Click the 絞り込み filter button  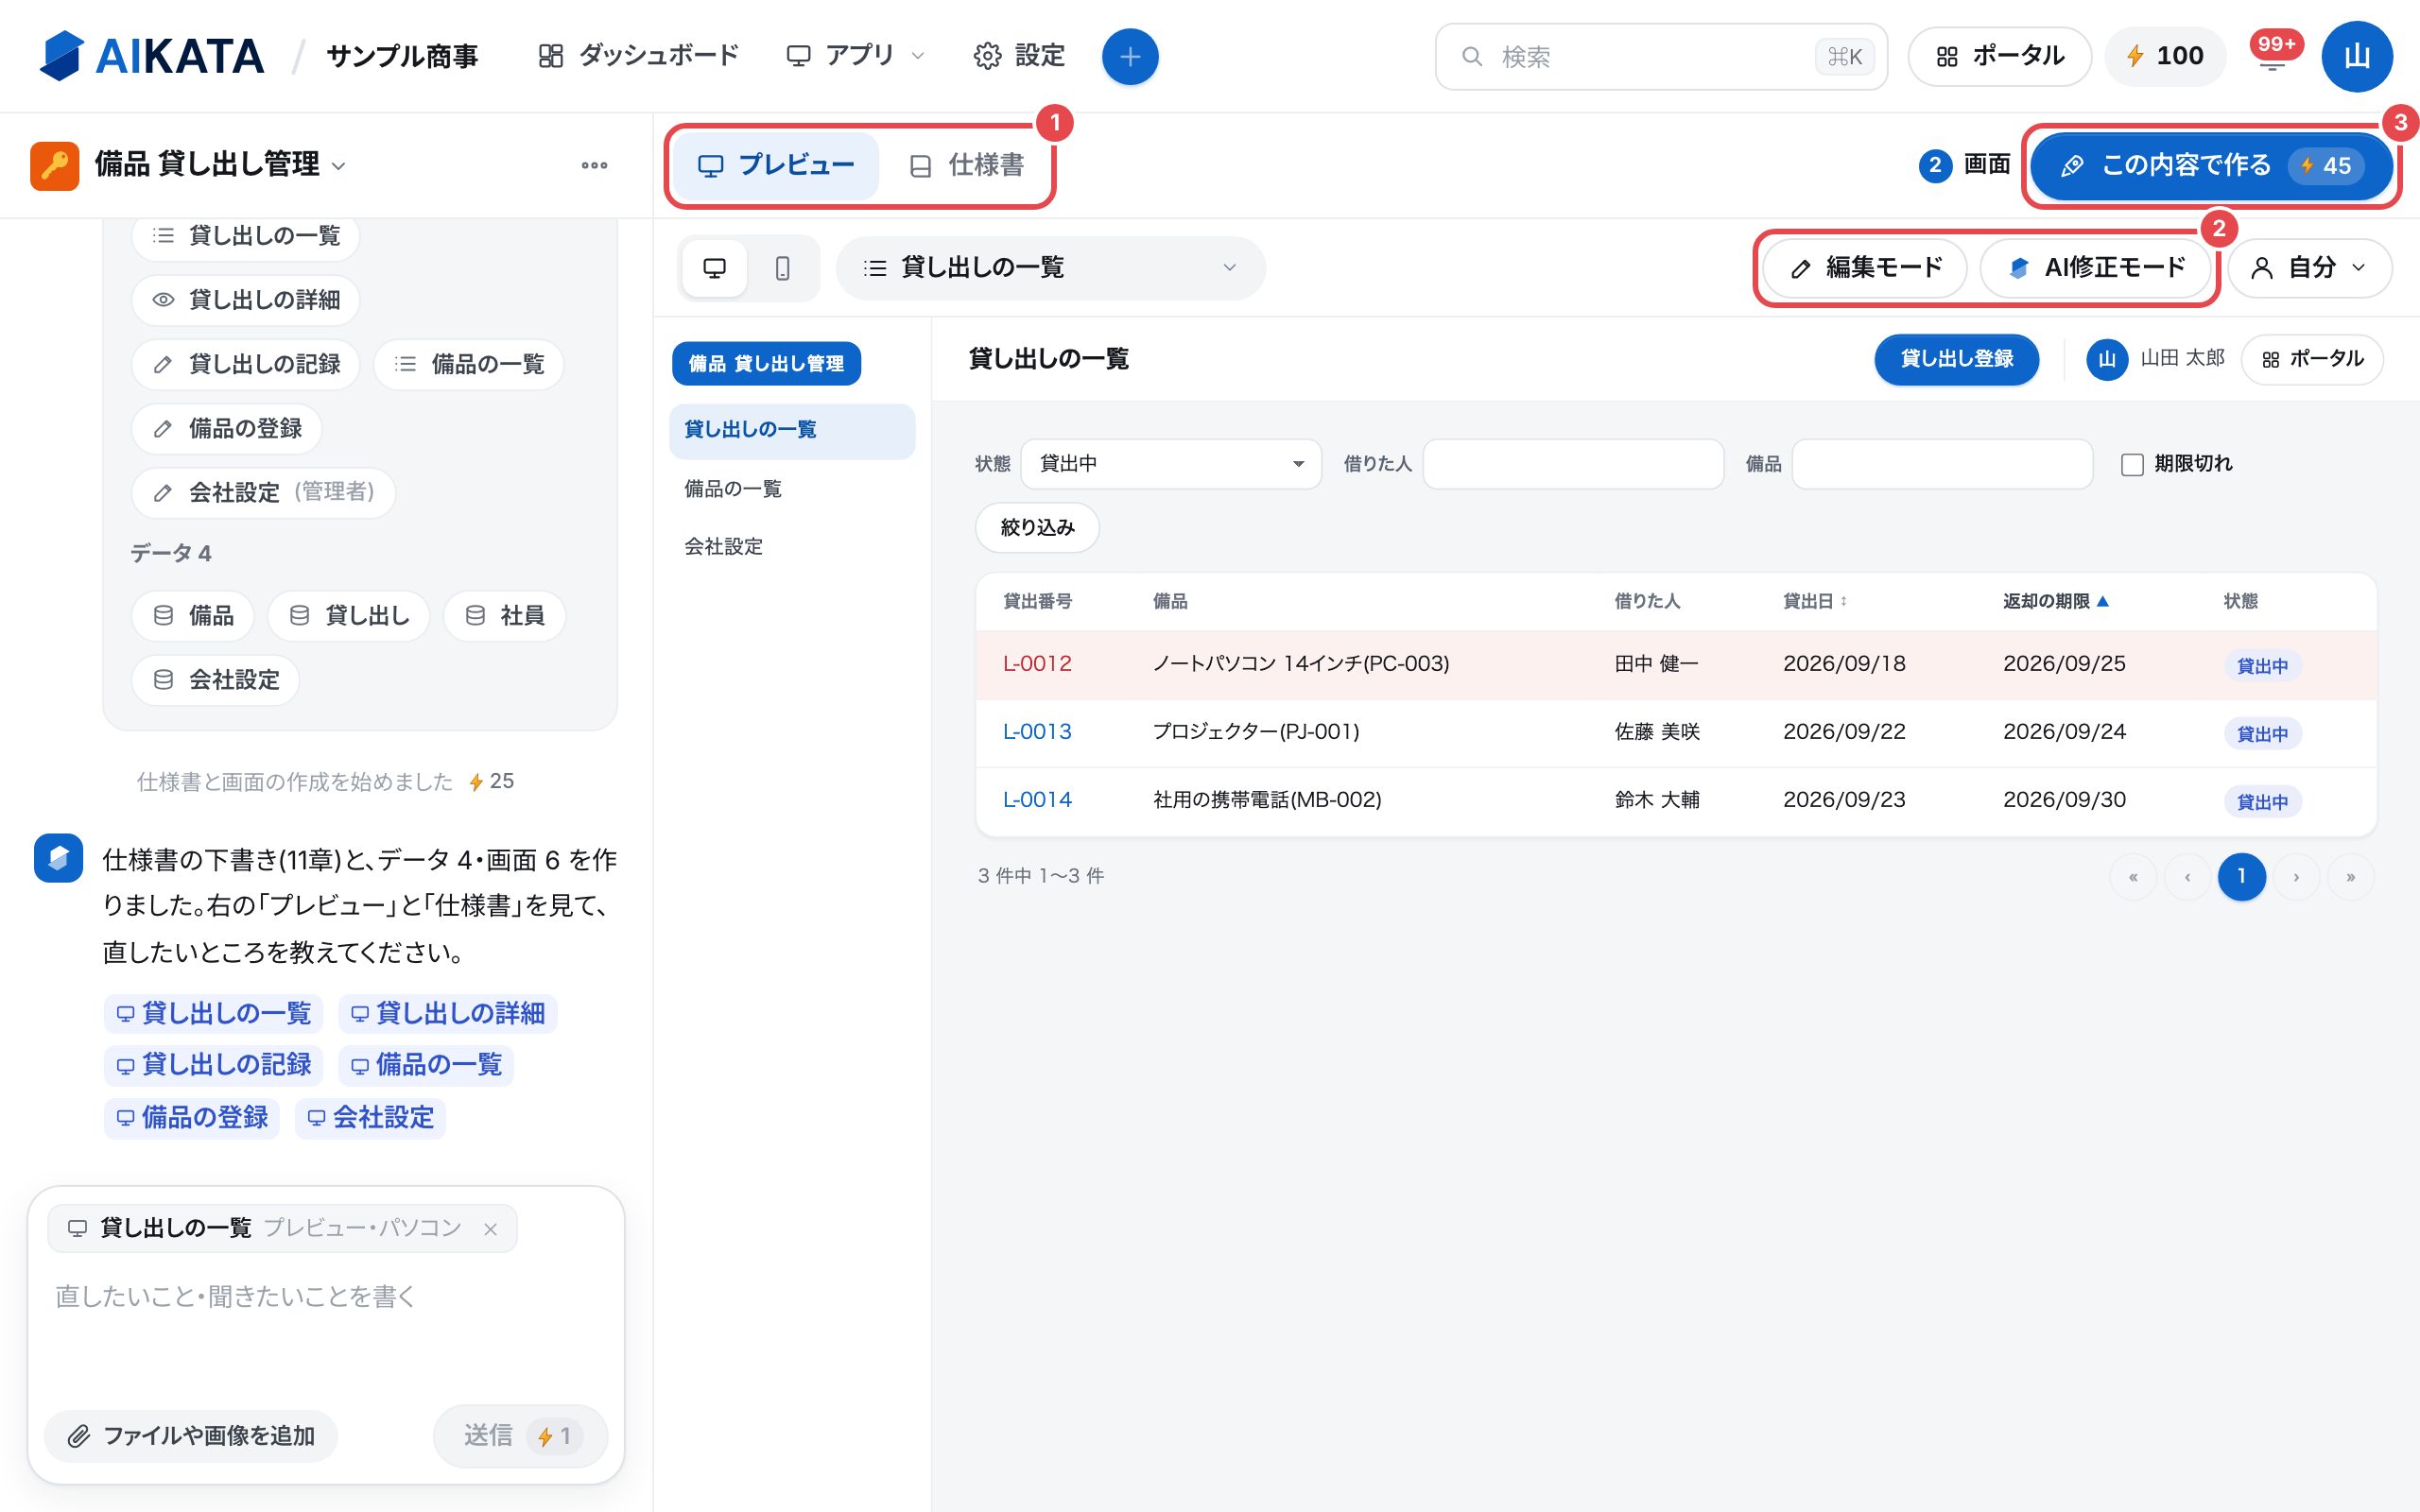tap(1037, 527)
